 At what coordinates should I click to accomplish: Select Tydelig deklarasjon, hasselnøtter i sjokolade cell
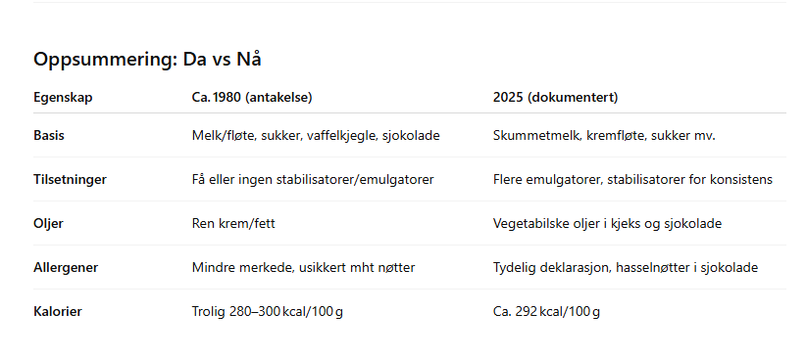tap(625, 268)
